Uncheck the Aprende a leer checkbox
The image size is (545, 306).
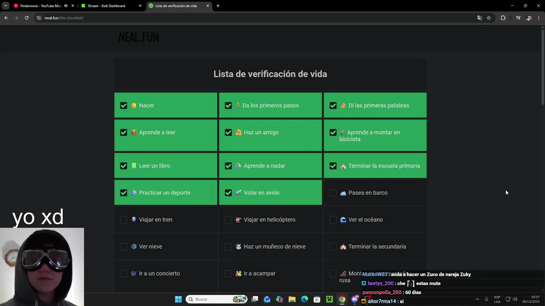123,133
